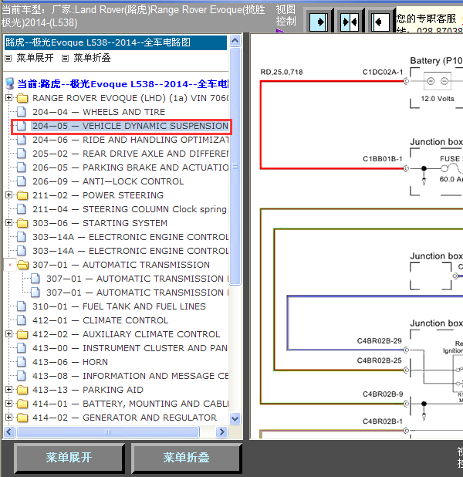Click document icon of 412-01 CLIMATE CONTROL

click(x=22, y=320)
